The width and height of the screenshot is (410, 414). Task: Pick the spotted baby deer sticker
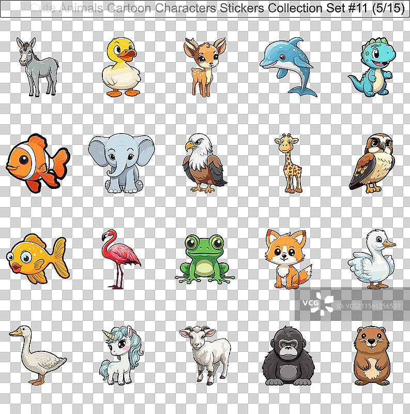[204, 66]
